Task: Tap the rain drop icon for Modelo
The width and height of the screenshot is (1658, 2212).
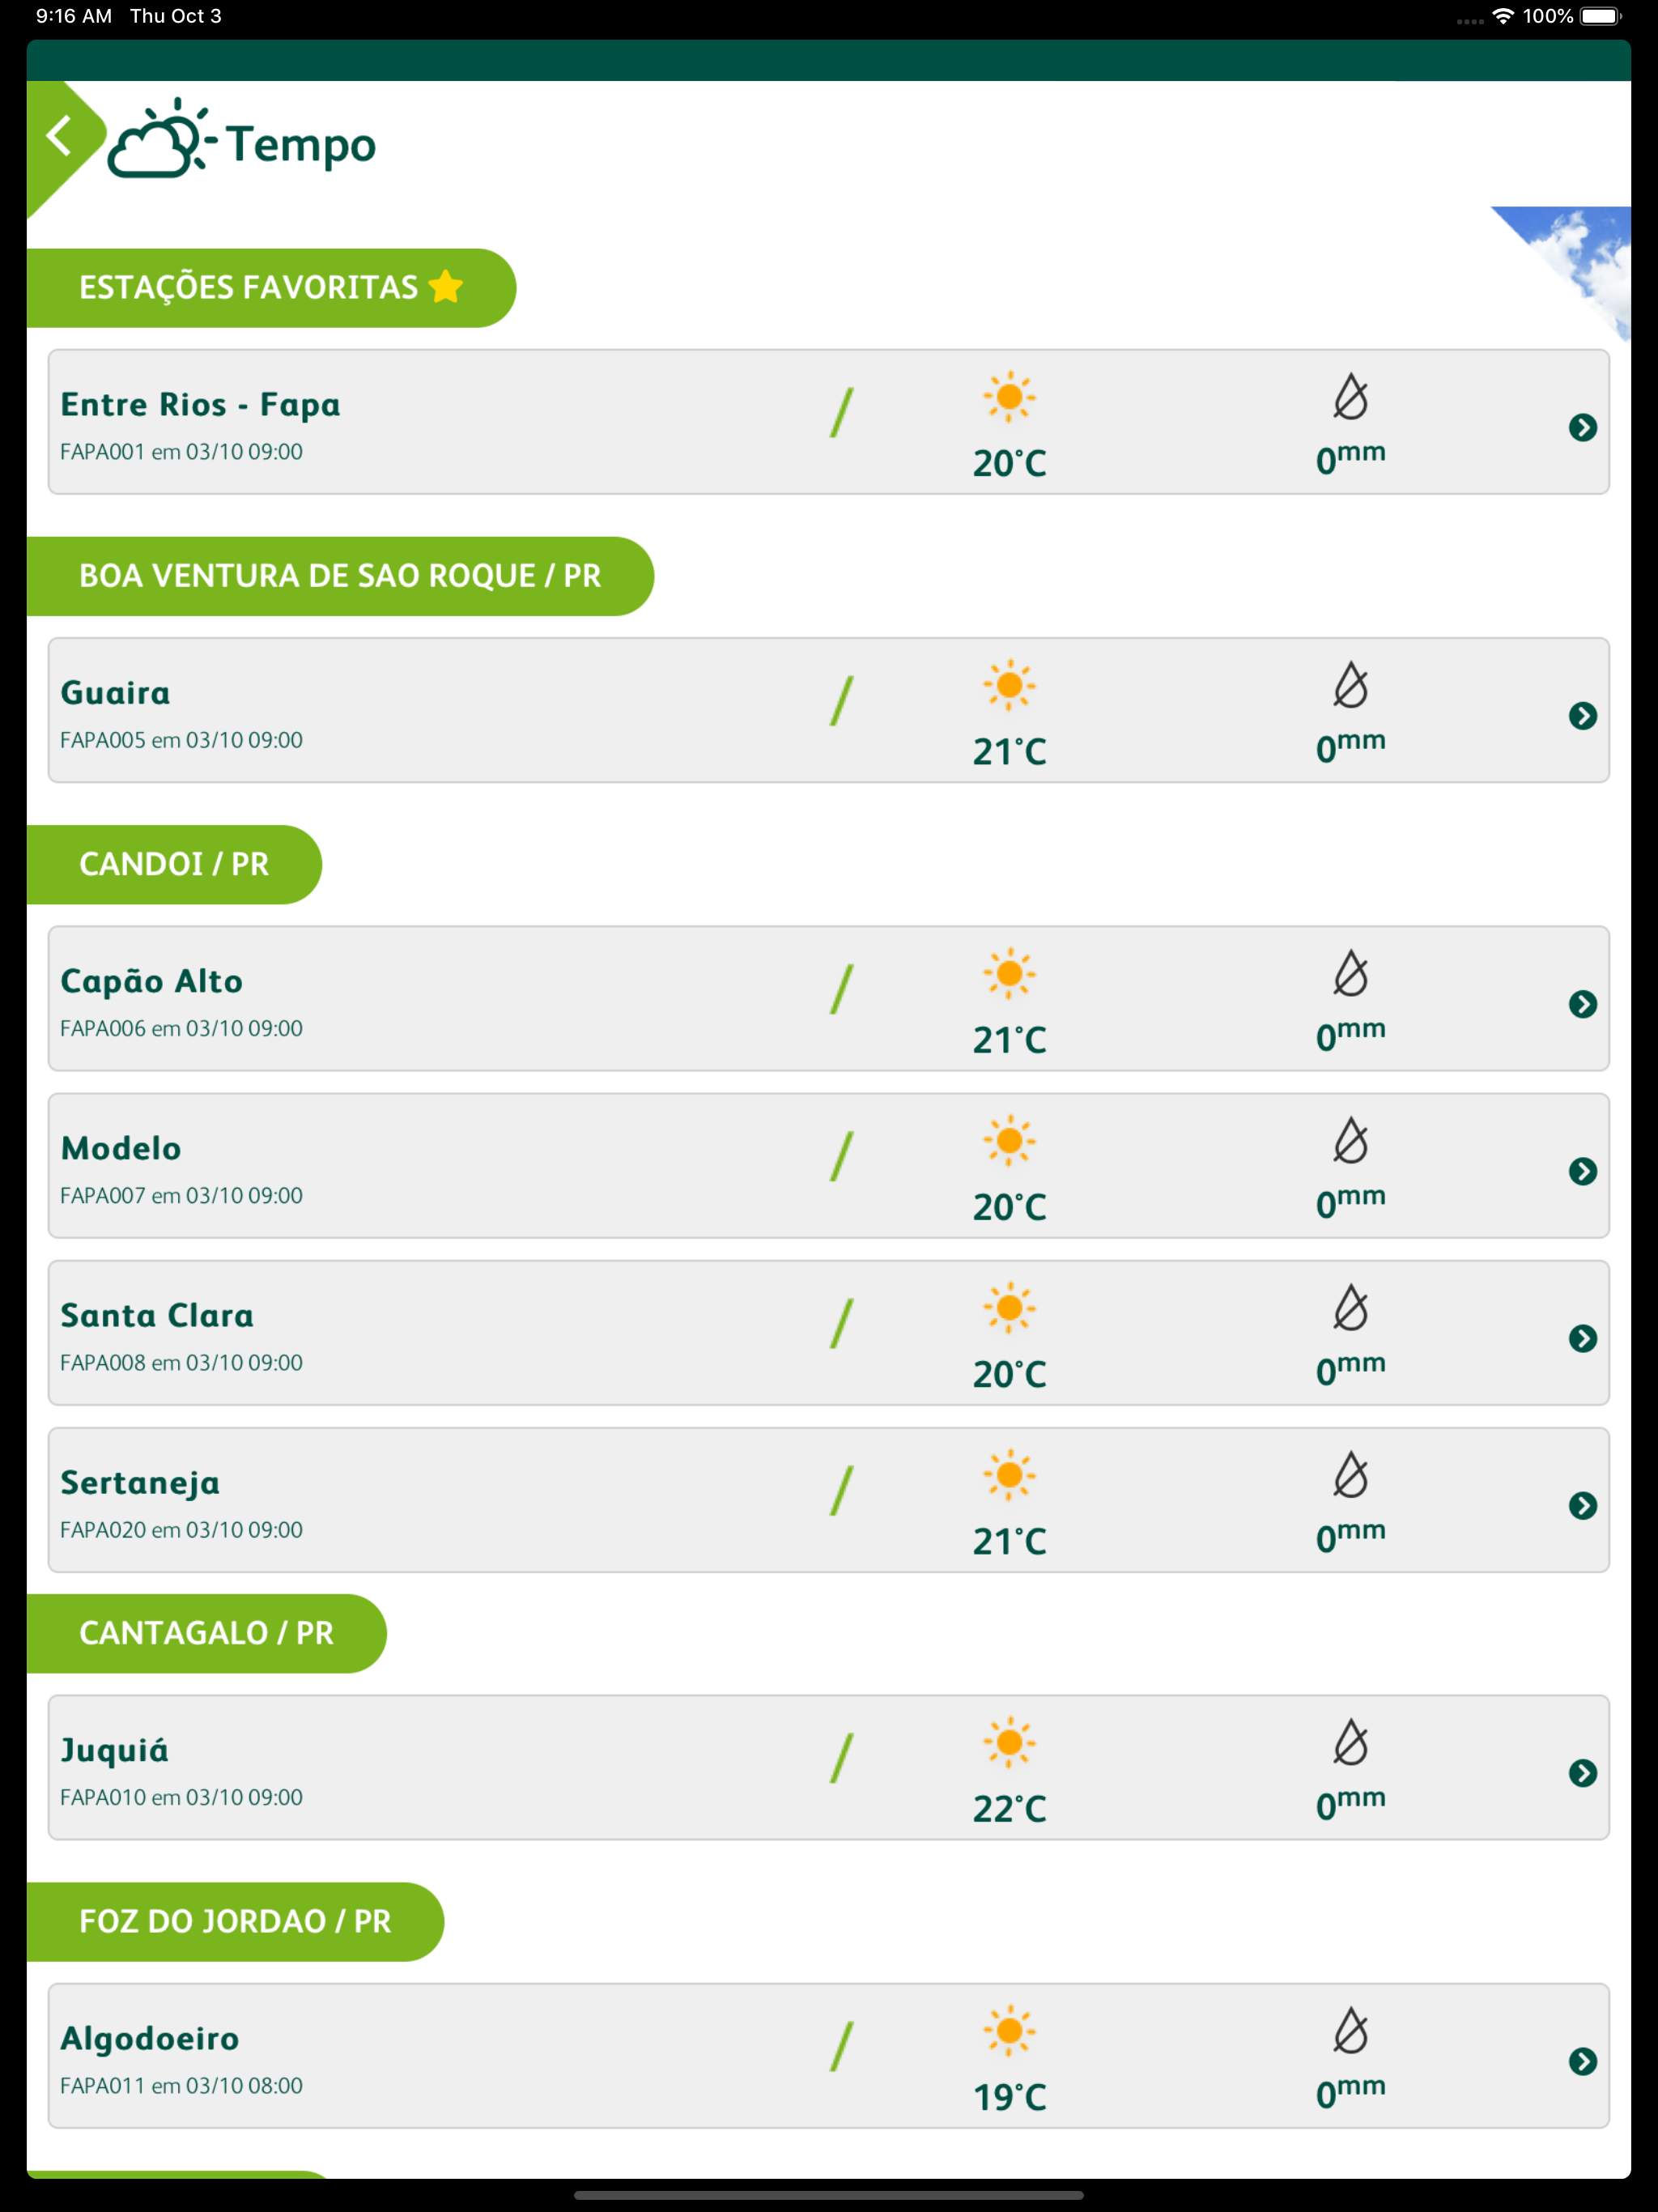Action: click(x=1350, y=1141)
